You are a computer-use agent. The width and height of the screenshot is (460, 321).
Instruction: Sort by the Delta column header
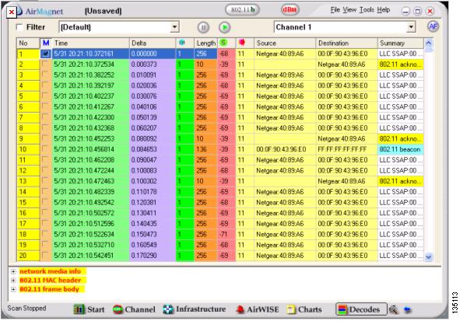pos(153,43)
